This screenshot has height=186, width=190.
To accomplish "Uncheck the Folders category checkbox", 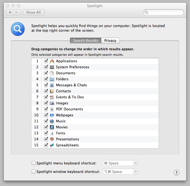I will pos(46,79).
